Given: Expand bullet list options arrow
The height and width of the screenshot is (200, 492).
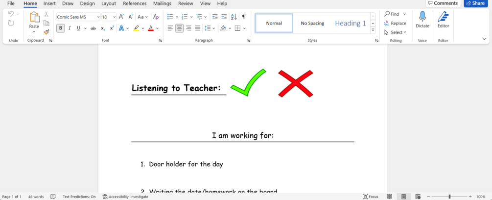Looking at the screenshot, I should 177,17.
